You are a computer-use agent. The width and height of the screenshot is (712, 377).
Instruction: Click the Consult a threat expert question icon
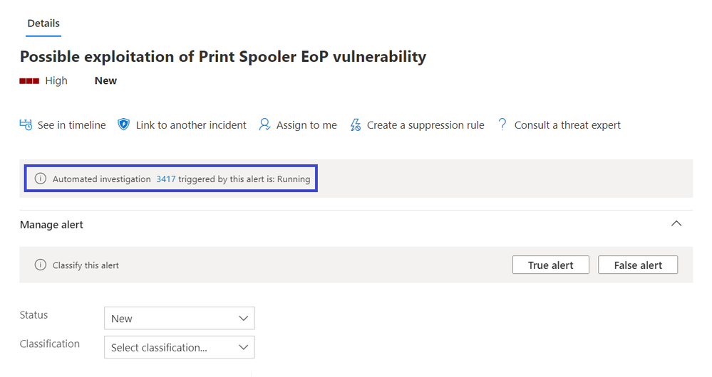pos(502,124)
